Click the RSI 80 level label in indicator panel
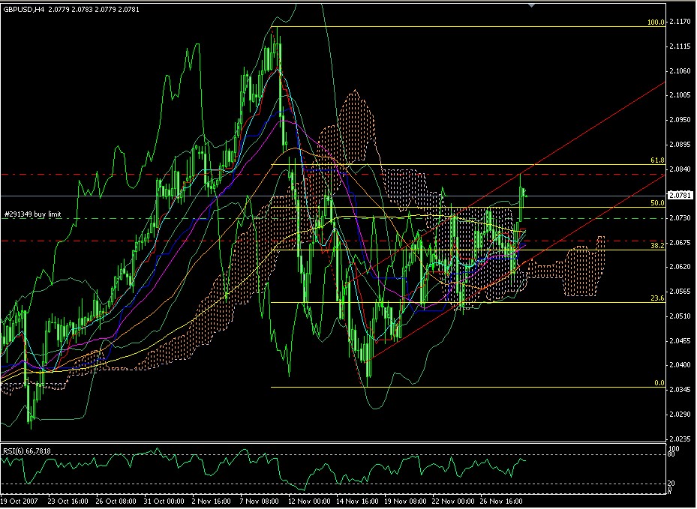The height and width of the screenshot is (509, 697). (x=671, y=454)
